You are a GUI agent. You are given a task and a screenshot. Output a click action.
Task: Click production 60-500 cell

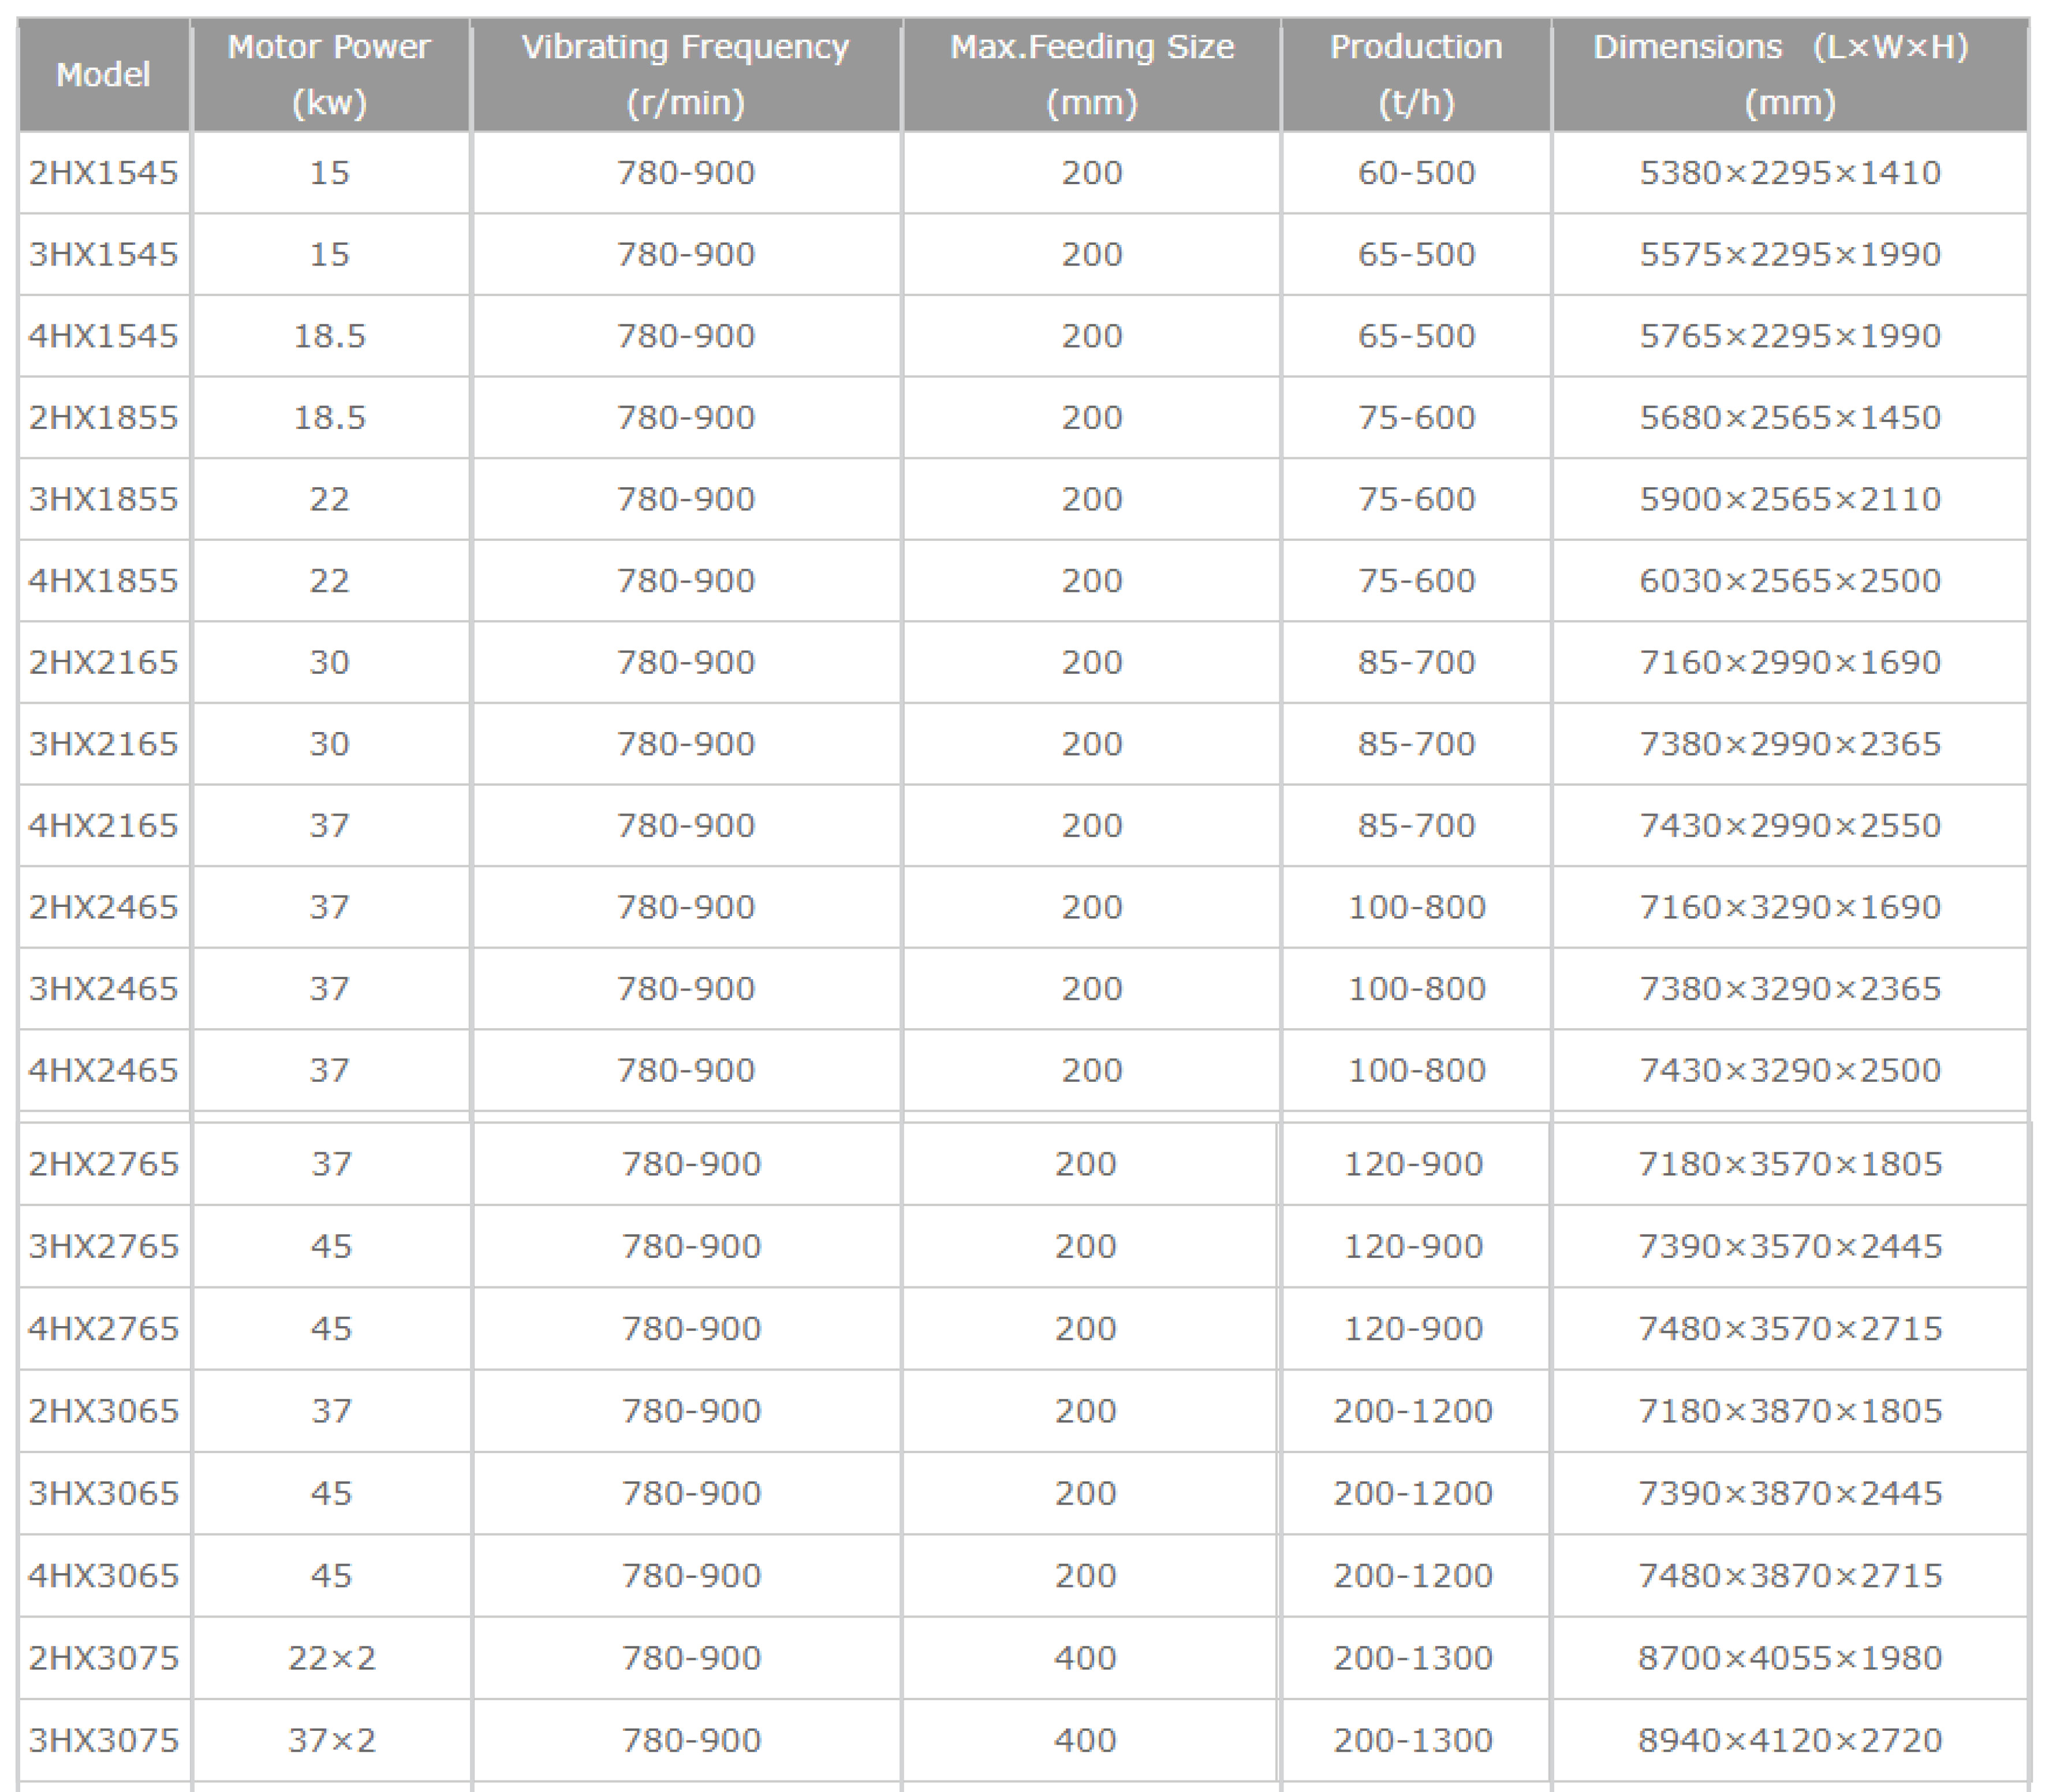pyautogui.click(x=1416, y=173)
